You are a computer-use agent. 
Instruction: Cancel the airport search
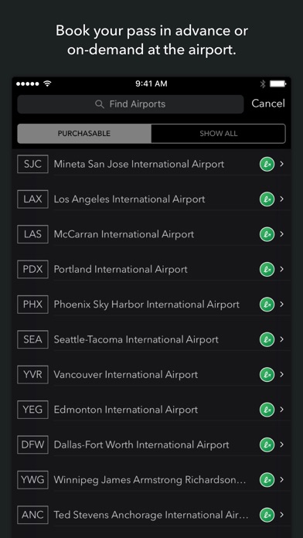pos(268,104)
